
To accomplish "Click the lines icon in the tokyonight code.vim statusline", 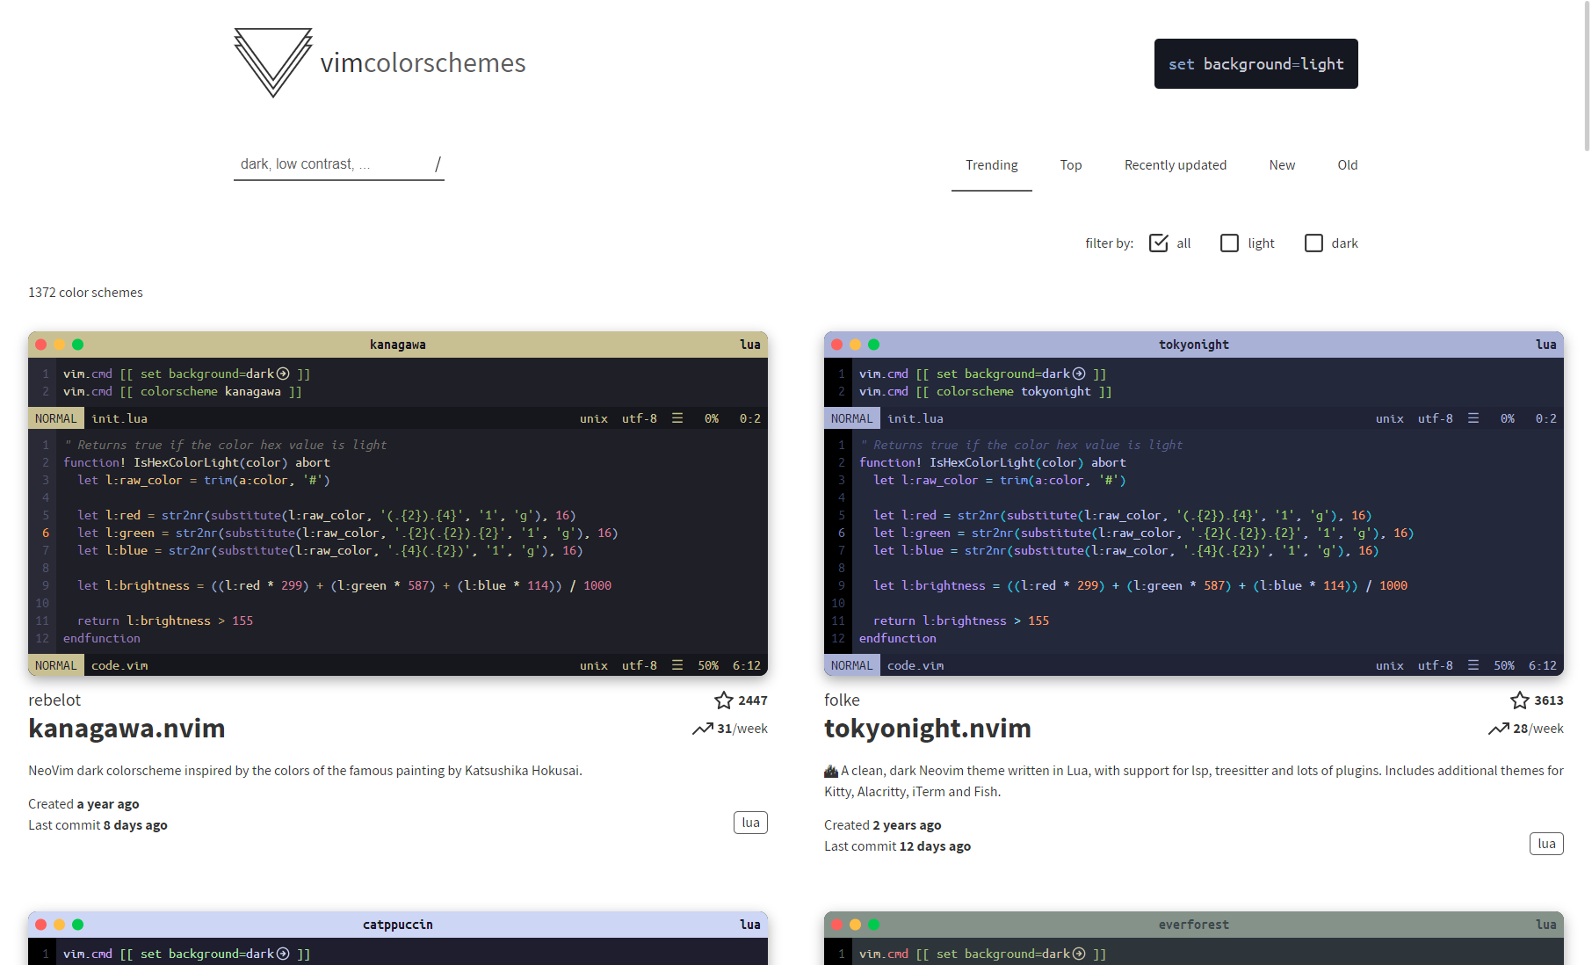I will [1473, 665].
